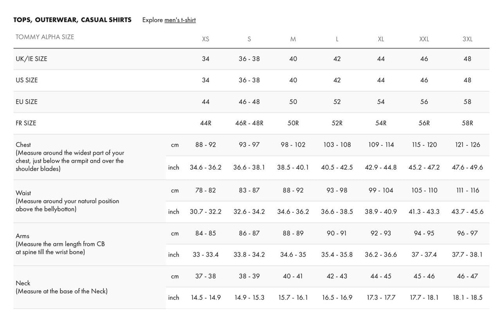
Task: Click the Tops, Outerwear, Casual Shirts heading
Action: [x=72, y=20]
